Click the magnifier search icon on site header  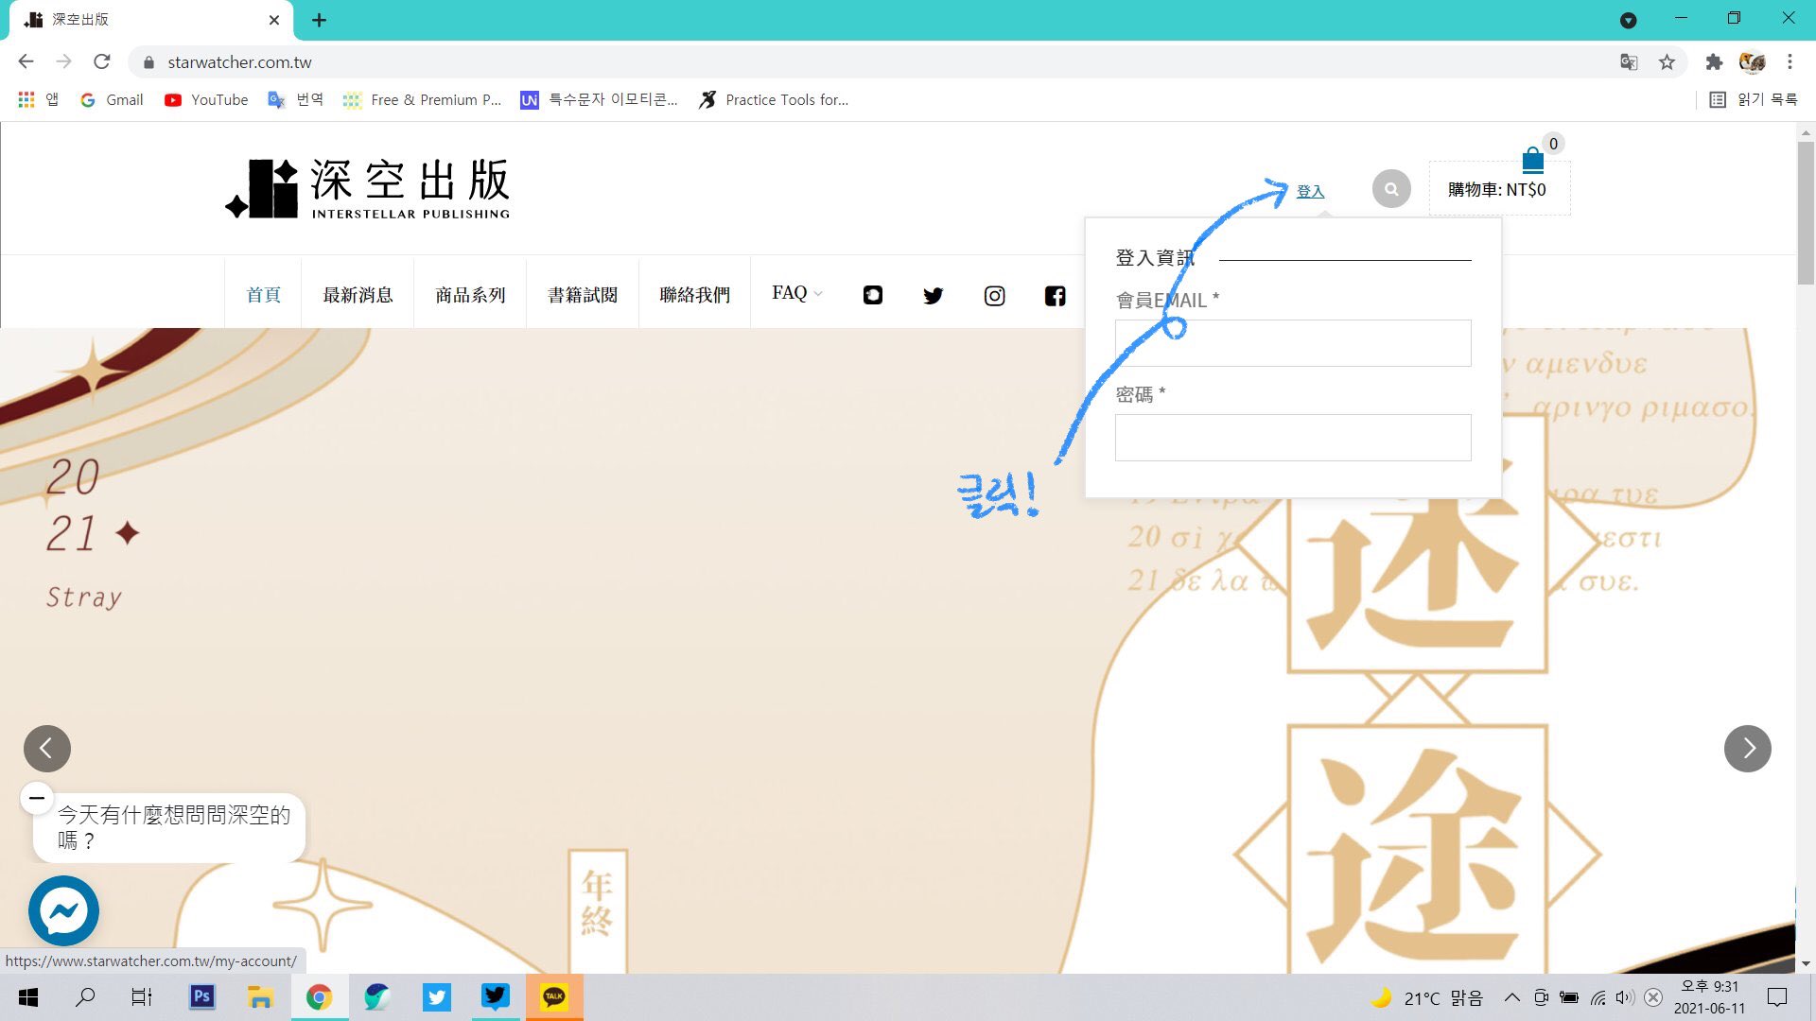(1390, 189)
